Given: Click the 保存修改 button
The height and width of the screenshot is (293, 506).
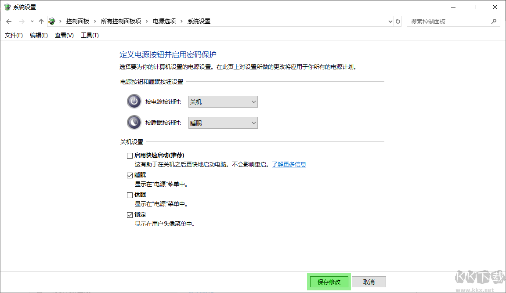Looking at the screenshot, I should [328, 282].
